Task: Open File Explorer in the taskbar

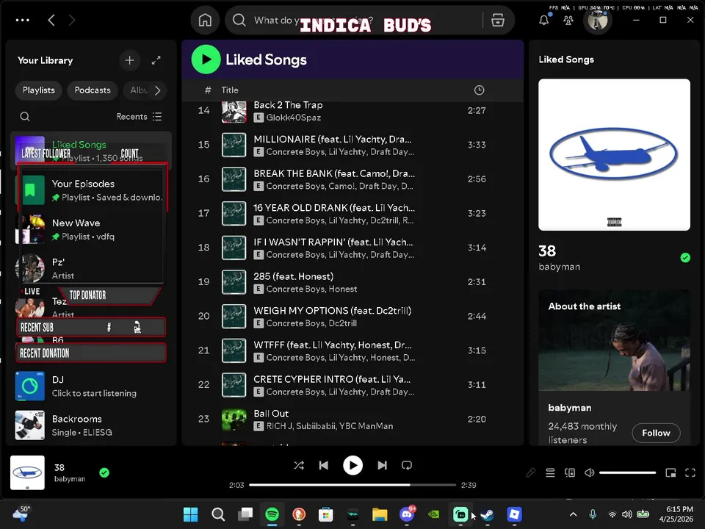Action: [x=380, y=514]
